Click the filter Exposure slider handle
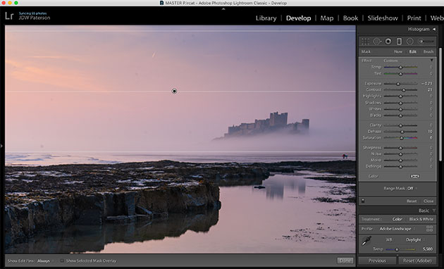The width and height of the screenshot is (444, 269). (398, 84)
